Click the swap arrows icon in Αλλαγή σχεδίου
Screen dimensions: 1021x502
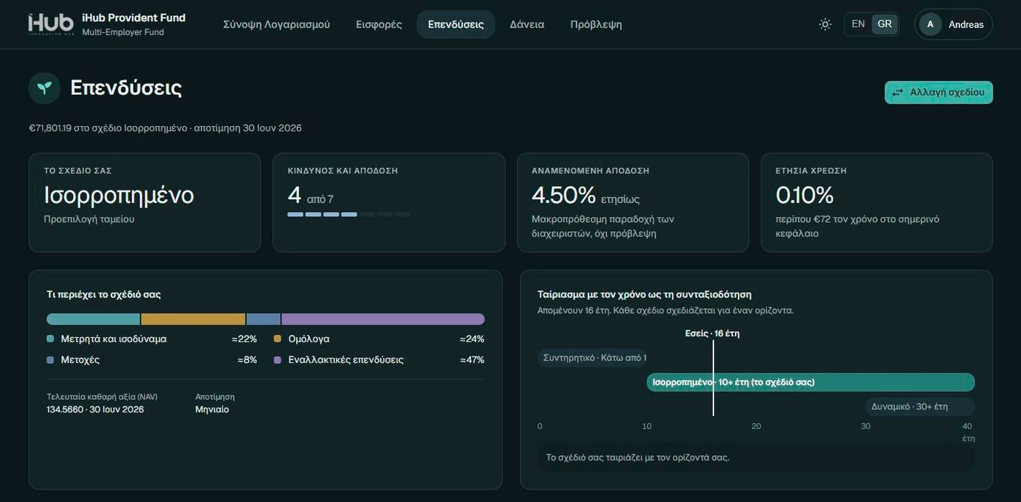pos(898,93)
